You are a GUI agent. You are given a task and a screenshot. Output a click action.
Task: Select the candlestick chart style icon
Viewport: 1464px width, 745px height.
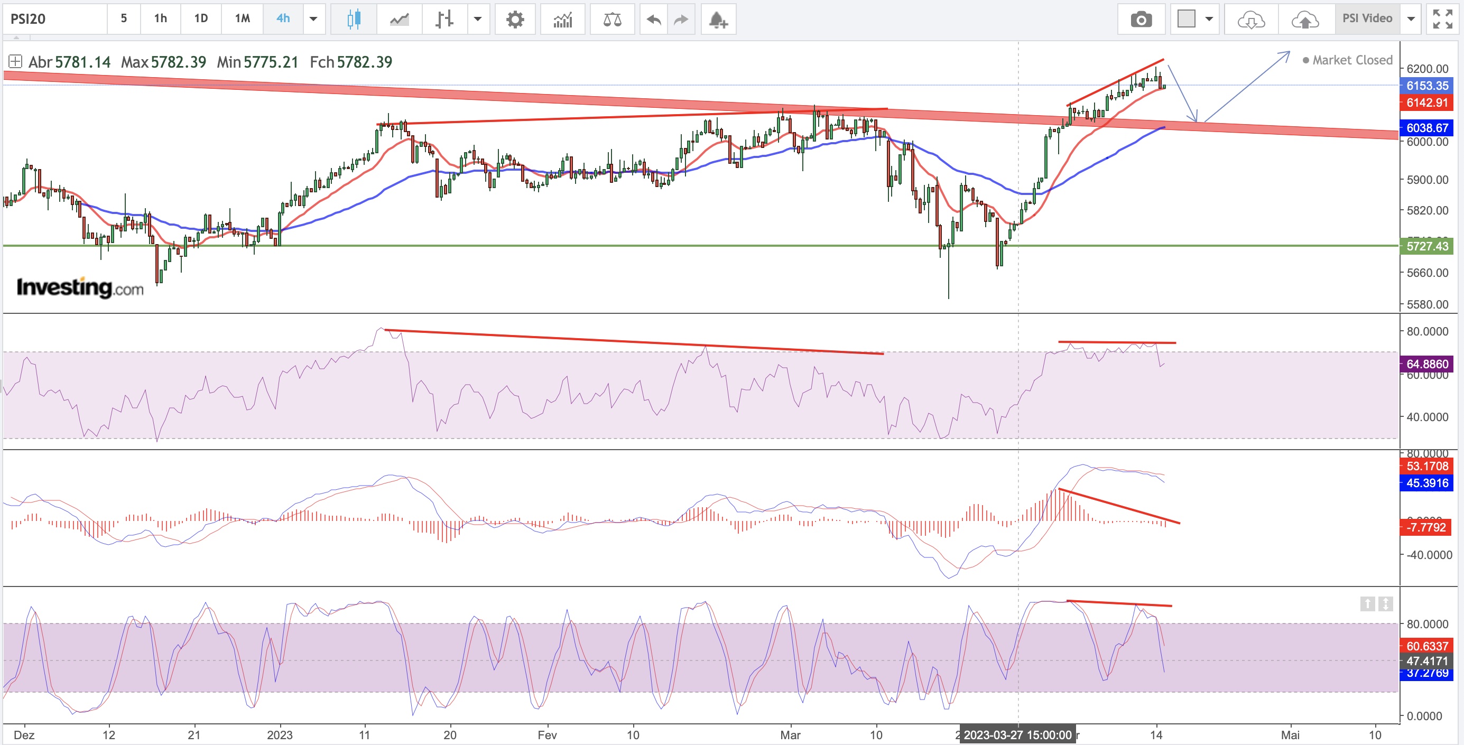click(354, 20)
